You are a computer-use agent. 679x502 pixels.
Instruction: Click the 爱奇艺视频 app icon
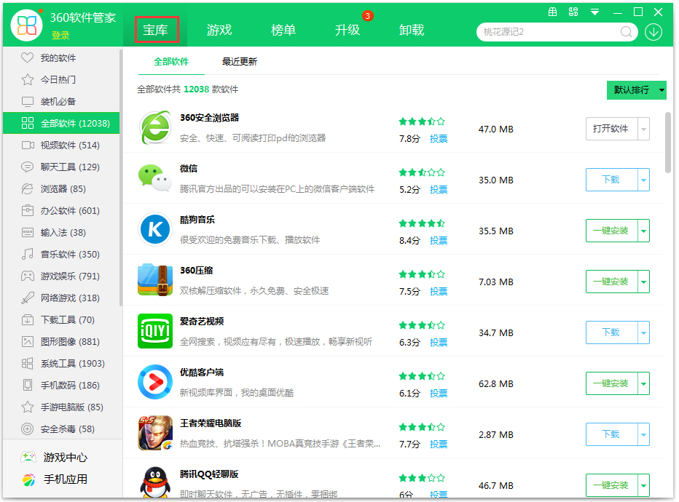tap(155, 331)
